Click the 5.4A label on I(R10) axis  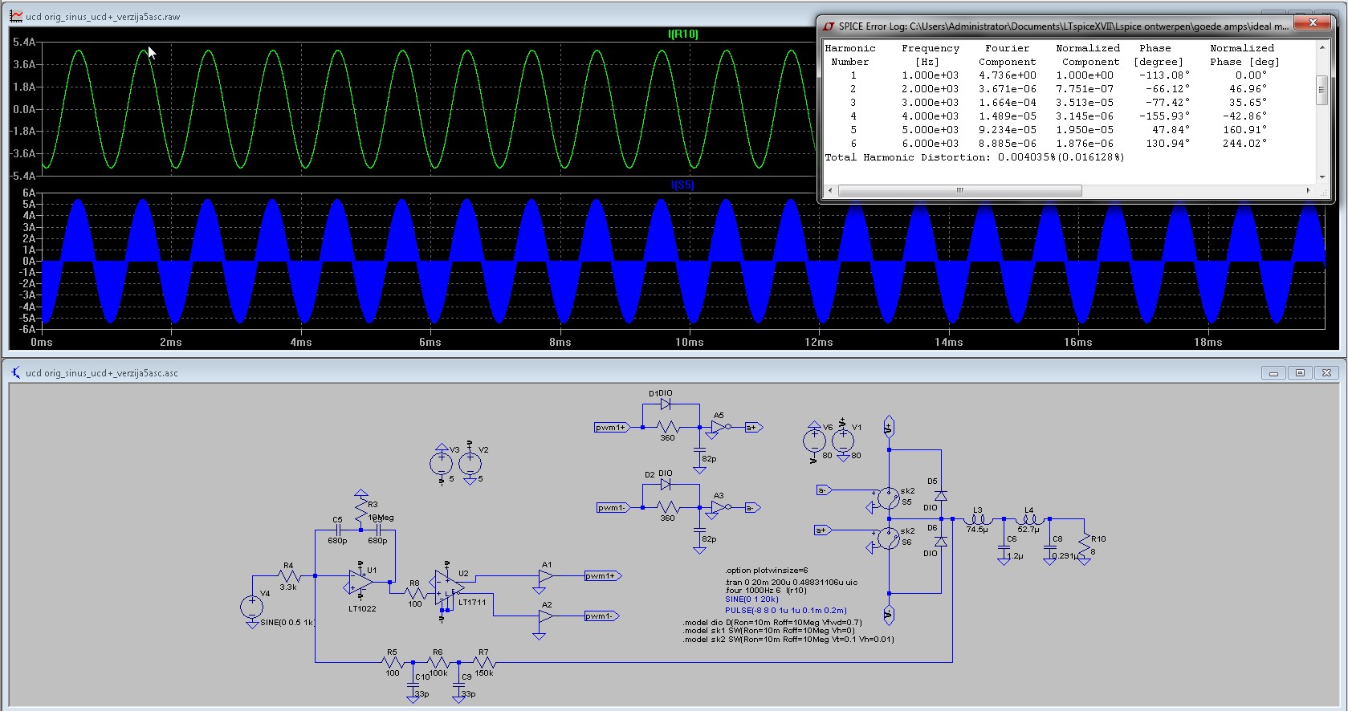point(24,42)
